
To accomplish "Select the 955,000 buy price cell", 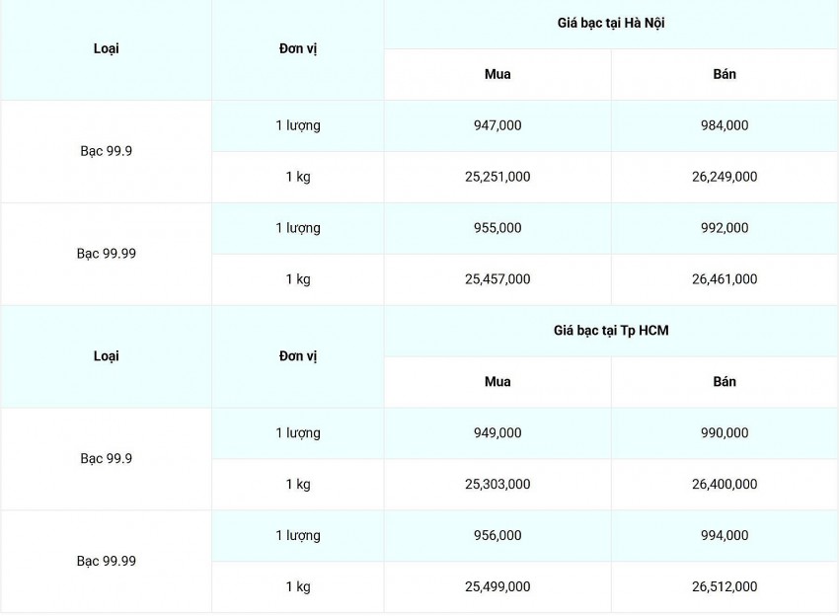I will [x=497, y=228].
